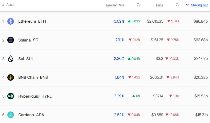Click Cardano's 10.68% price change
The height and width of the screenshot is (123, 210).
click(x=172, y=115)
